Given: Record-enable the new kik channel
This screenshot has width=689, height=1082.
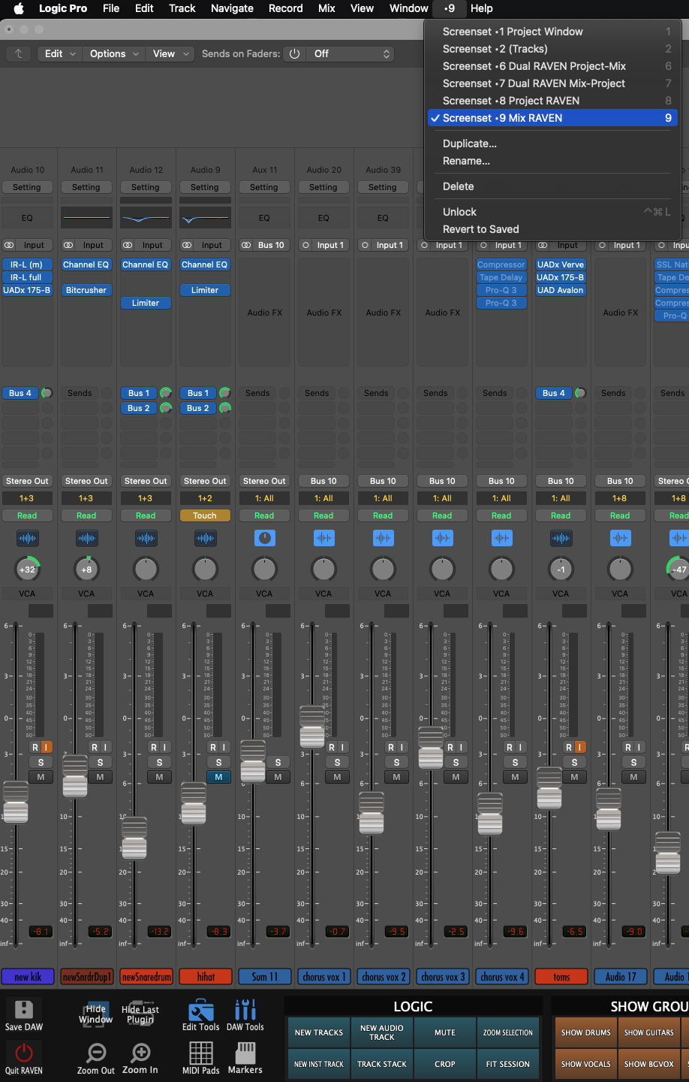Looking at the screenshot, I should tap(35, 747).
